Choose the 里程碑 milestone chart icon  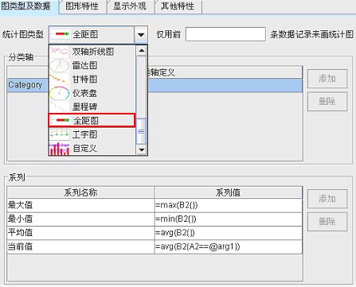[60, 107]
